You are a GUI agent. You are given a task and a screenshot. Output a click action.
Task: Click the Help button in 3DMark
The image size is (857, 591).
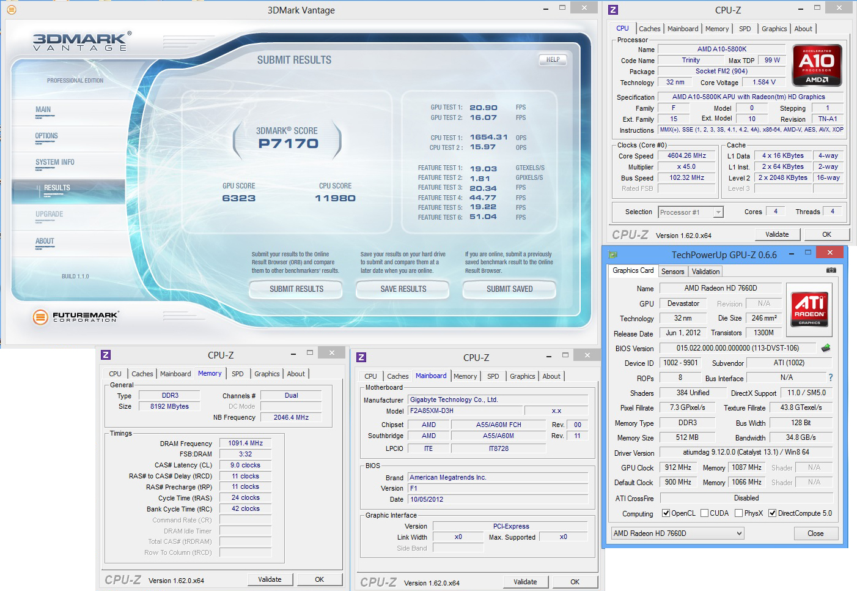point(553,60)
